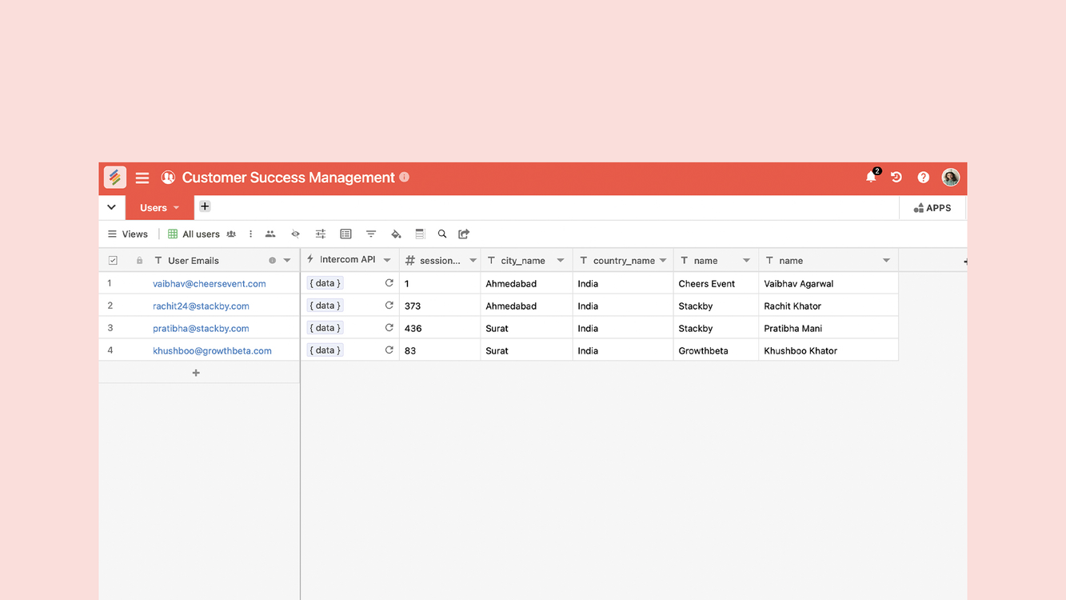Select cell Pratibha Mani
Image resolution: width=1066 pixels, height=600 pixels.
pos(828,329)
